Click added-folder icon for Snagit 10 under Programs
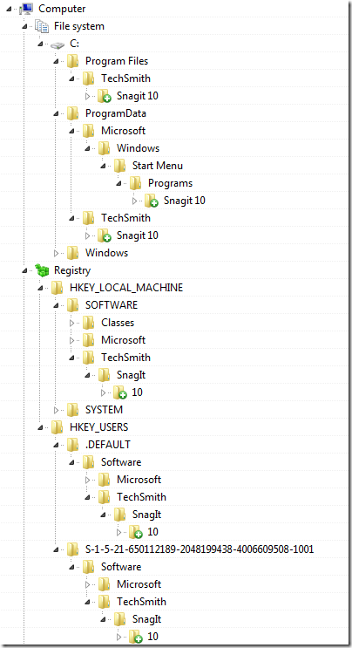352x648 pixels. (x=151, y=201)
